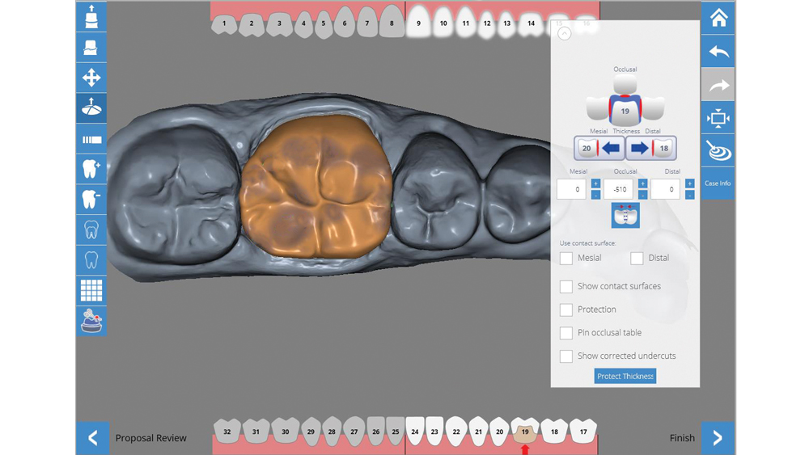Move to distal tooth 18 with right arrow
Screen dimensions: 809x455
(651, 149)
